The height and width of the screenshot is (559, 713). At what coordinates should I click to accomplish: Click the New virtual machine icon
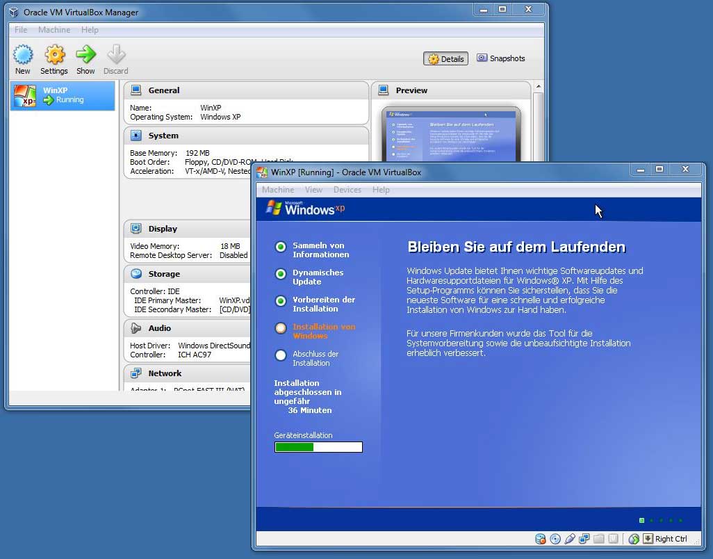click(x=23, y=55)
